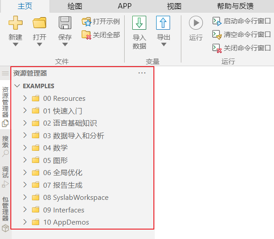This screenshot has height=239, width=274.
Task: Click 启动命令行窗口 button
Action: [242, 21]
